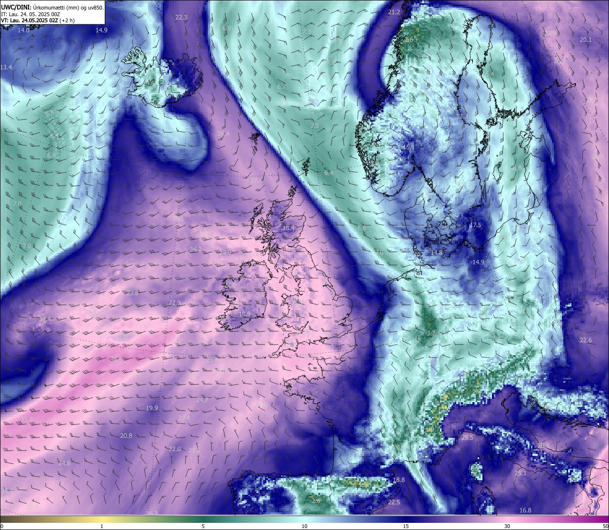
Task: Click the 22.3 value at the map top
Action: 181,17
